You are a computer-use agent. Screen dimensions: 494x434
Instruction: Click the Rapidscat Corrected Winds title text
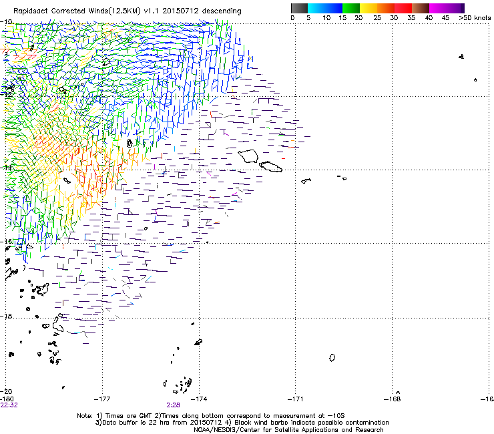pyautogui.click(x=128, y=11)
